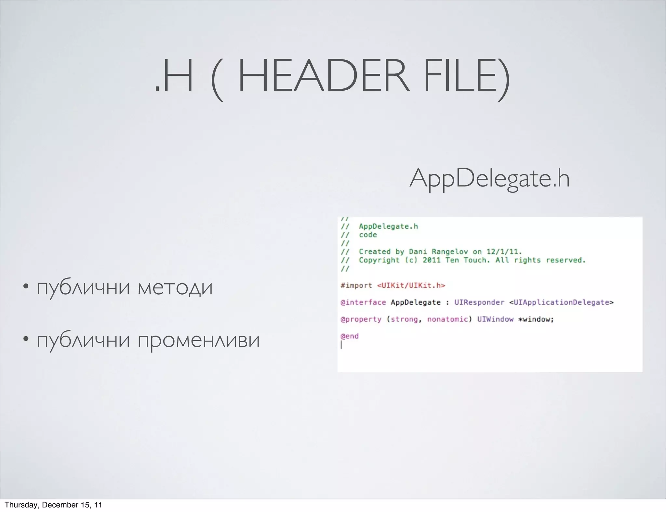Image resolution: width=666 pixels, height=512 pixels.
Task: Click the code screenshot image
Action: (490, 294)
